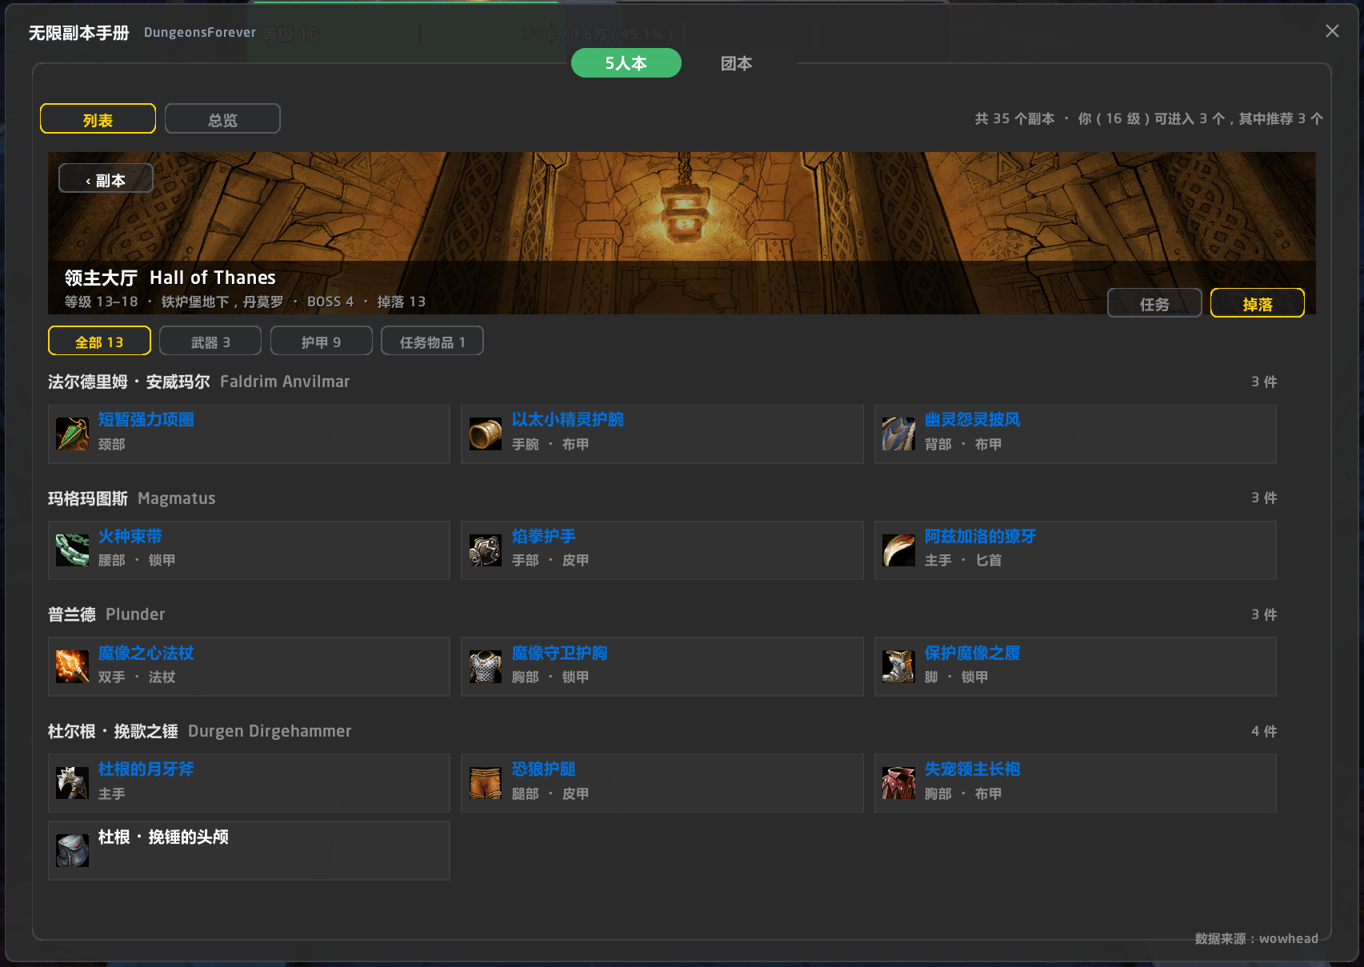
Task: Filter loot by 任务物品 1
Action: pos(432,342)
